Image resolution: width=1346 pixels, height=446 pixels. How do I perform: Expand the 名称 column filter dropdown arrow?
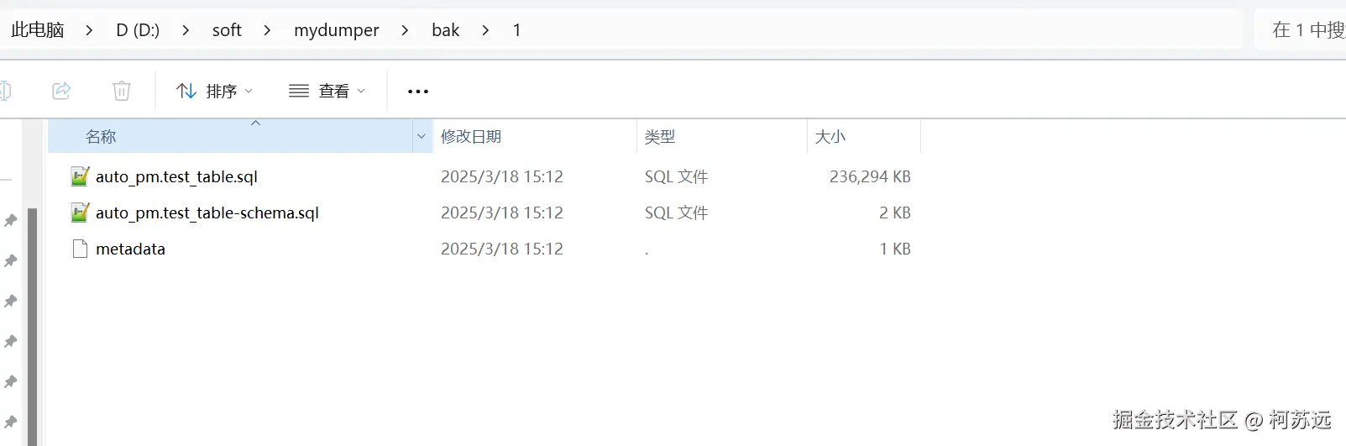[x=422, y=136]
